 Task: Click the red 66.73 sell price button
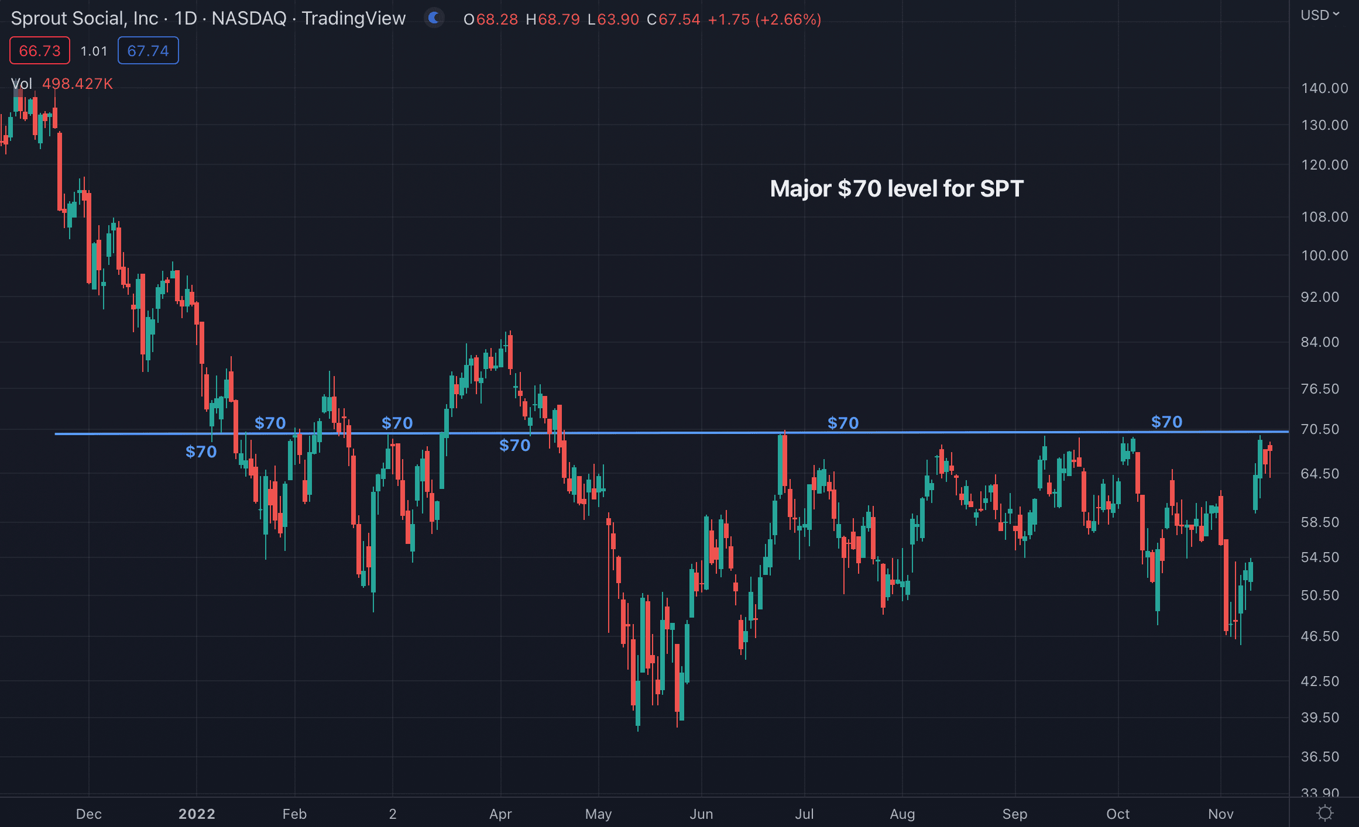(40, 51)
